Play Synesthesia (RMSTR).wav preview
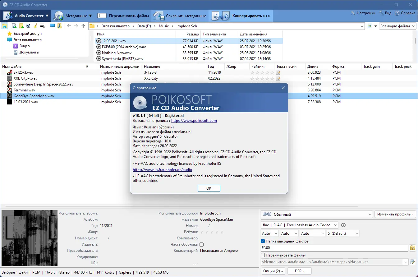 (x=99, y=58)
